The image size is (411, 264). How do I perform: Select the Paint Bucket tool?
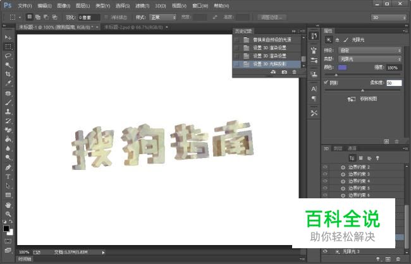(x=8, y=139)
